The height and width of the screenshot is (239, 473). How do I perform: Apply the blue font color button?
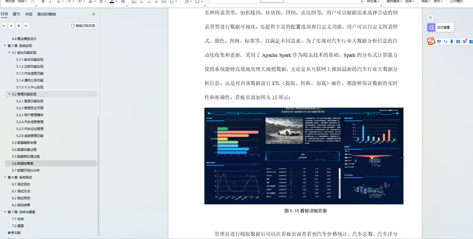[x=112, y=1]
